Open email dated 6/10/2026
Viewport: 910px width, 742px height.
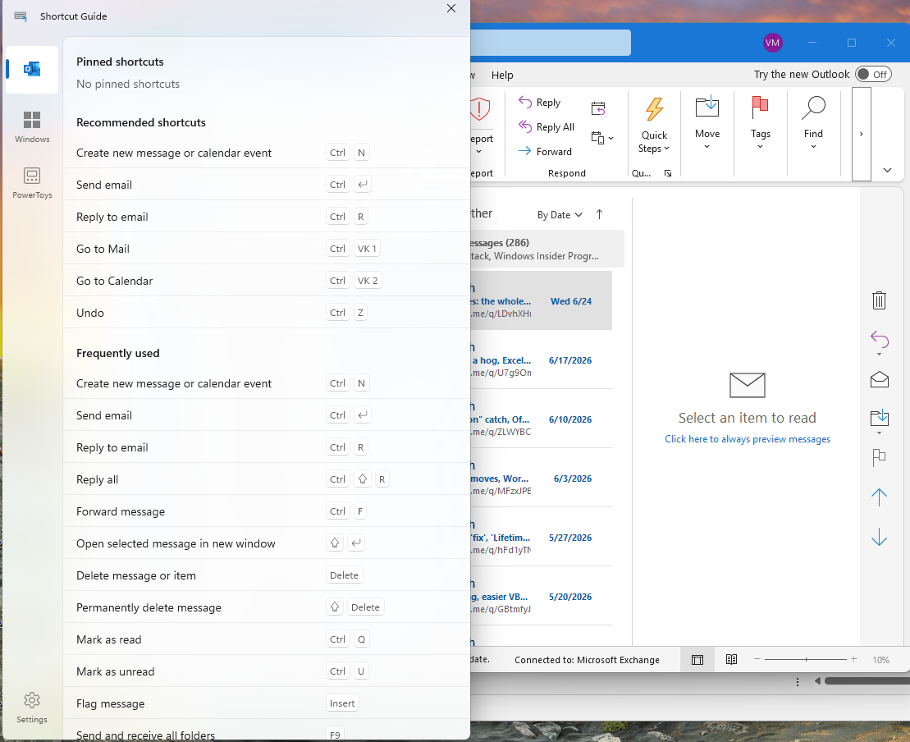point(541,419)
